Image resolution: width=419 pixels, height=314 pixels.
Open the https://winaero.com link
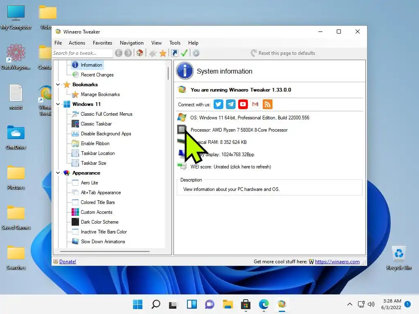pos(337,261)
